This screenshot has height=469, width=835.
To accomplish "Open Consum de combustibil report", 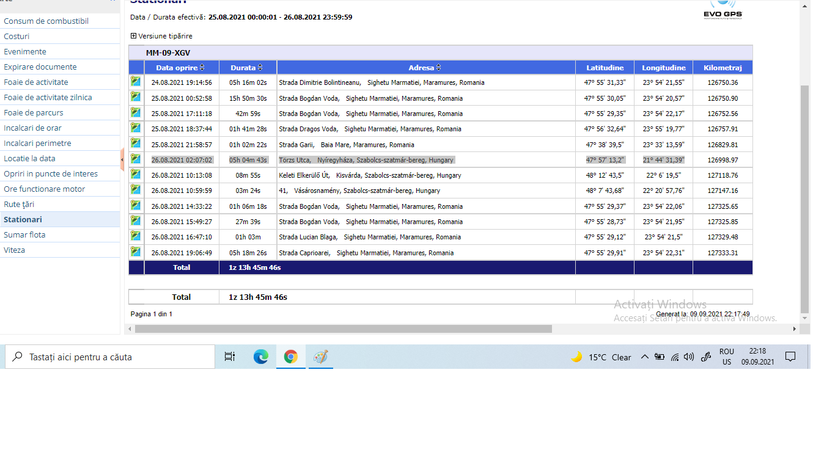I will click(46, 21).
